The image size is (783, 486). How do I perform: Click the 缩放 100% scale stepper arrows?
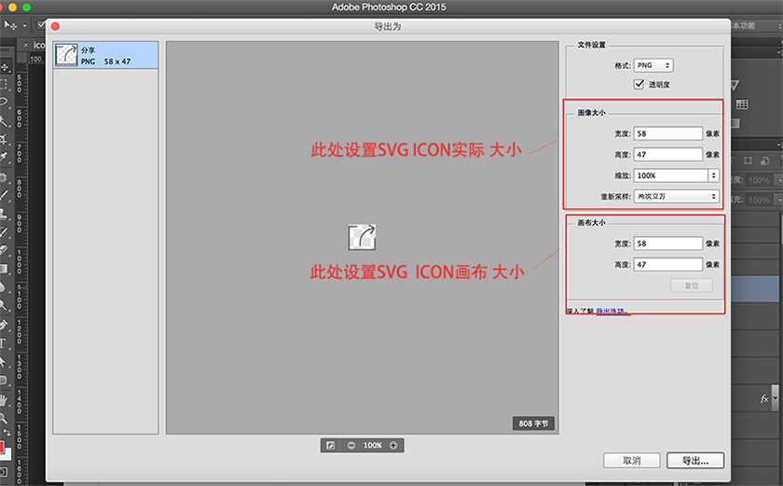click(x=714, y=175)
